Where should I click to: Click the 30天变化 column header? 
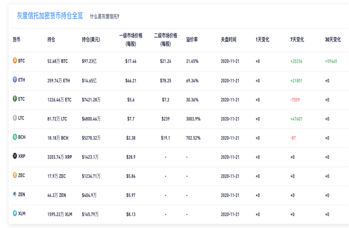333,40
